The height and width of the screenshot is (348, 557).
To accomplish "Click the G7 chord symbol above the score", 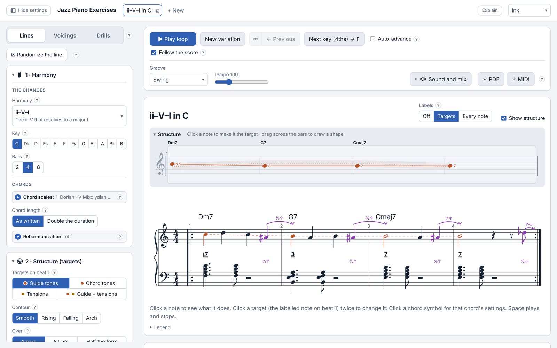I will [293, 217].
